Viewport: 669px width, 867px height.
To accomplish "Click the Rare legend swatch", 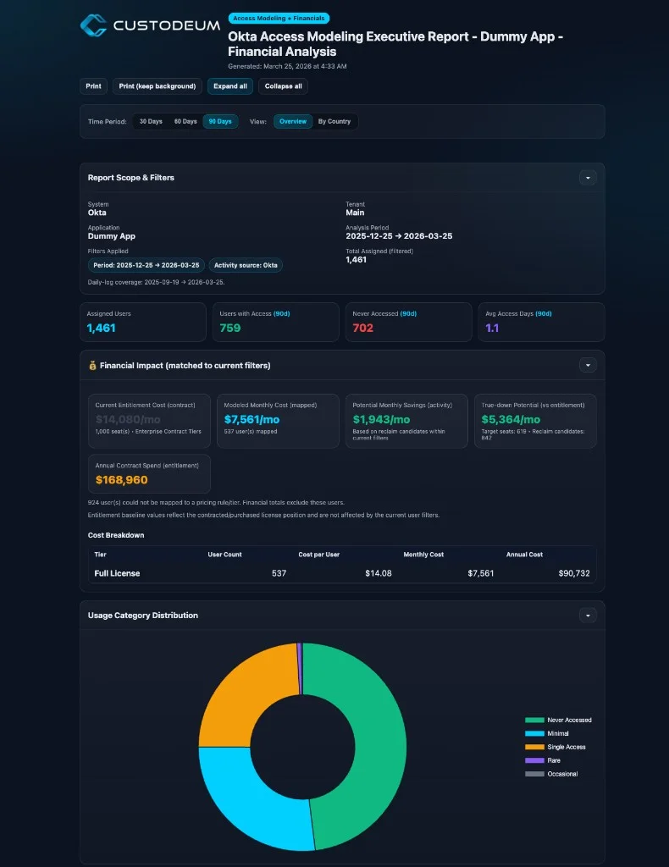I will coord(534,761).
